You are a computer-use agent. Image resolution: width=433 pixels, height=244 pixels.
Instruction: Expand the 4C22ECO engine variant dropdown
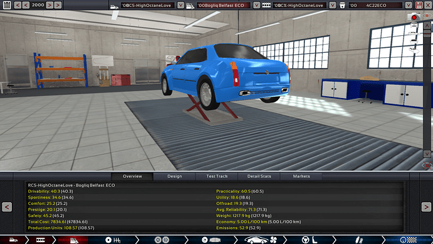[x=408, y=5]
